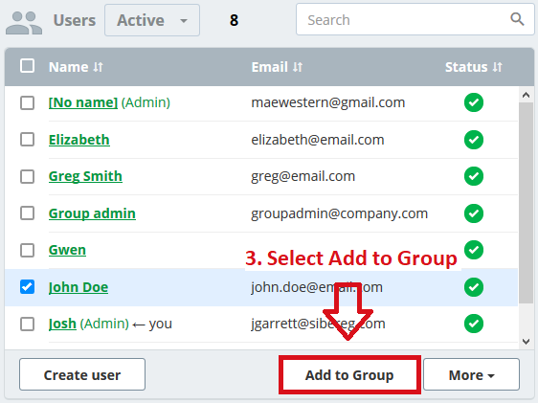
Task: Select the Josh (Admin) checkbox
Action: (27, 324)
